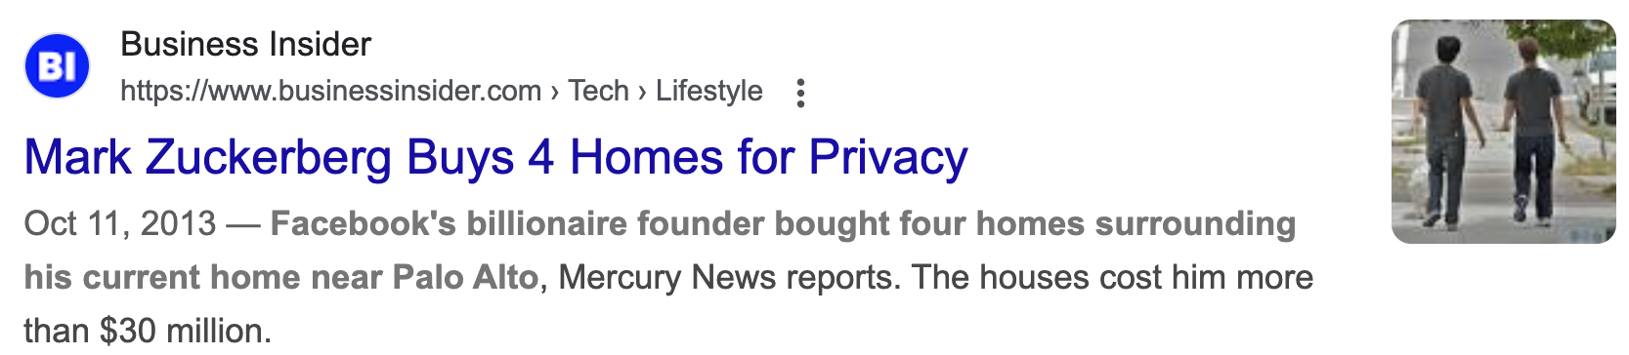Click the Oct 11, 2013 date text
Image resolution: width=1629 pixels, height=355 pixels.
[x=119, y=223]
